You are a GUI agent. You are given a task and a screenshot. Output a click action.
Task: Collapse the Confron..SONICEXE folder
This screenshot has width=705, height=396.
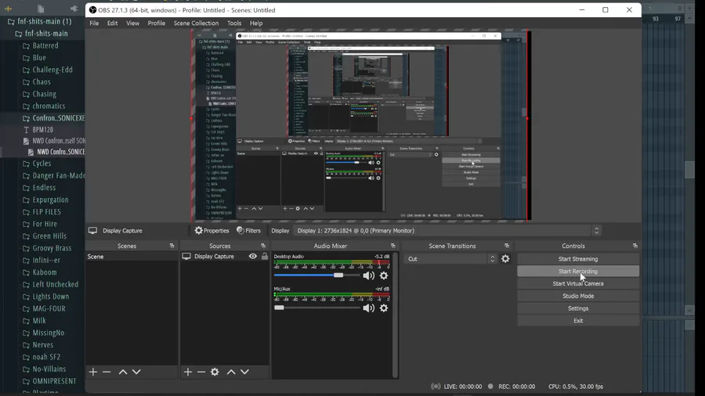point(53,118)
